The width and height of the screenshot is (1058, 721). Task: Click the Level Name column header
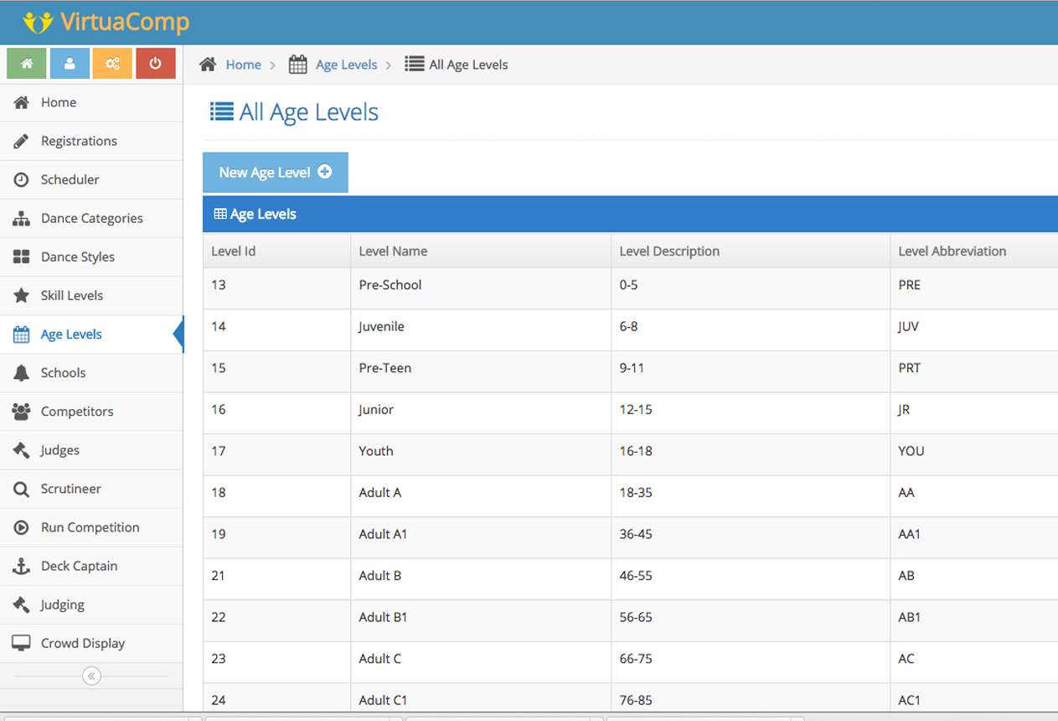coord(393,251)
